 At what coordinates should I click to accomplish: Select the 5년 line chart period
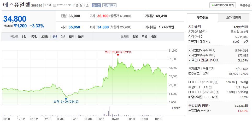(71, 37)
